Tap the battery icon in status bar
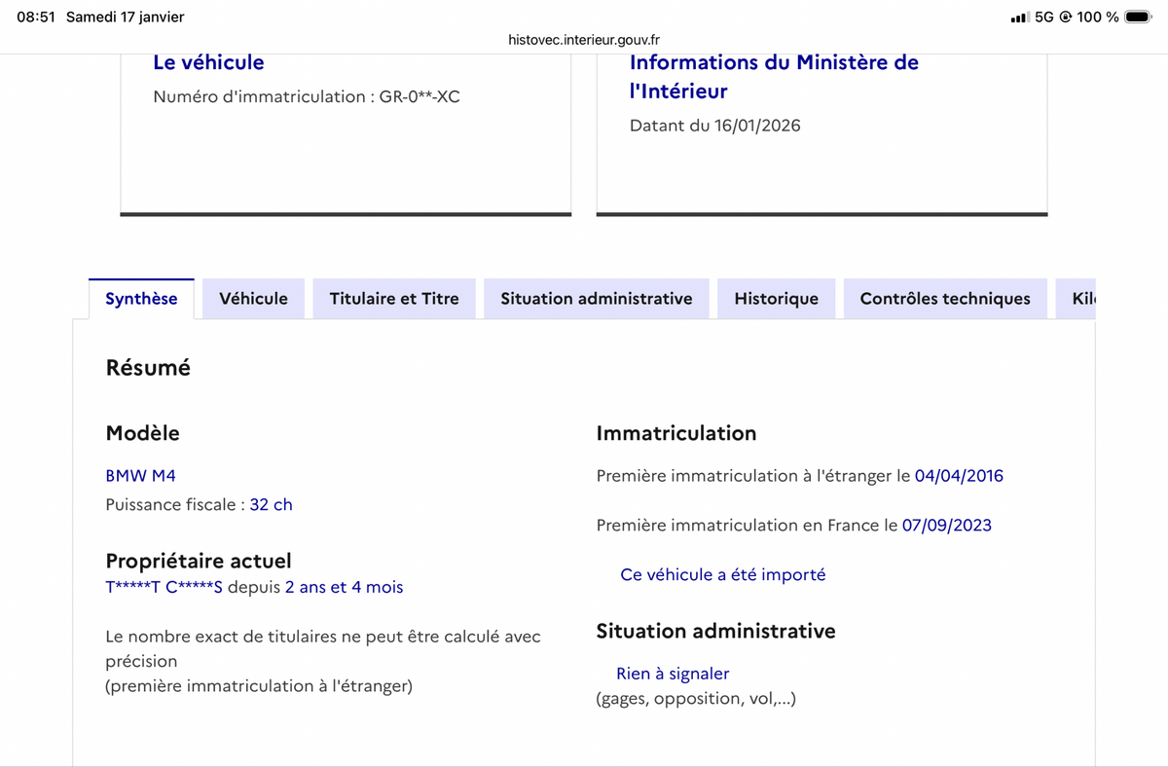The width and height of the screenshot is (1168, 767). (x=1138, y=17)
